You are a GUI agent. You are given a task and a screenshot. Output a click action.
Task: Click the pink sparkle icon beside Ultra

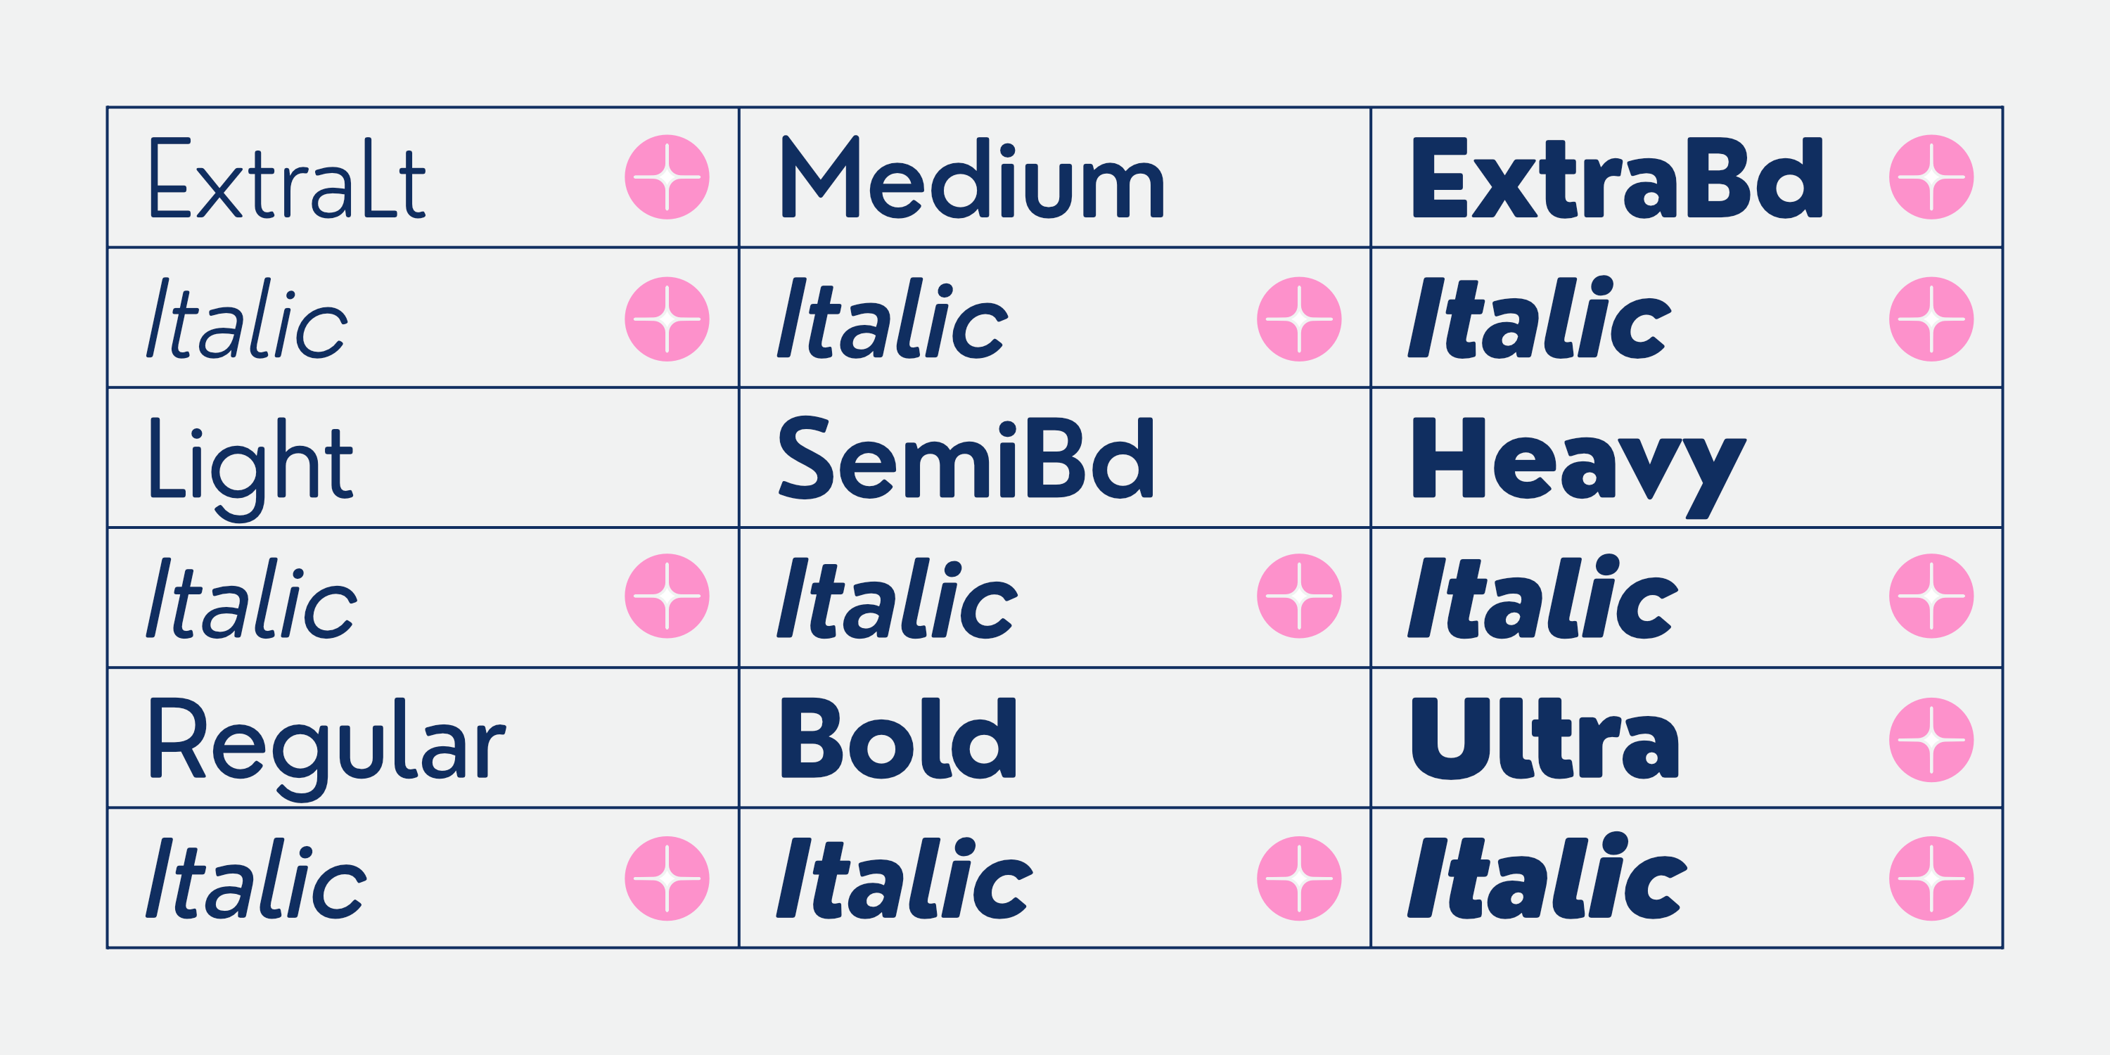[1931, 740]
